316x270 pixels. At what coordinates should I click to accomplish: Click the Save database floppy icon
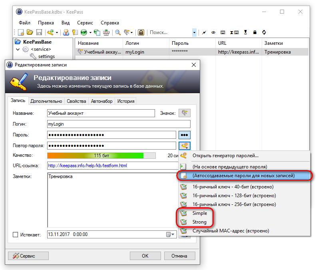pyautogui.click(x=39, y=32)
